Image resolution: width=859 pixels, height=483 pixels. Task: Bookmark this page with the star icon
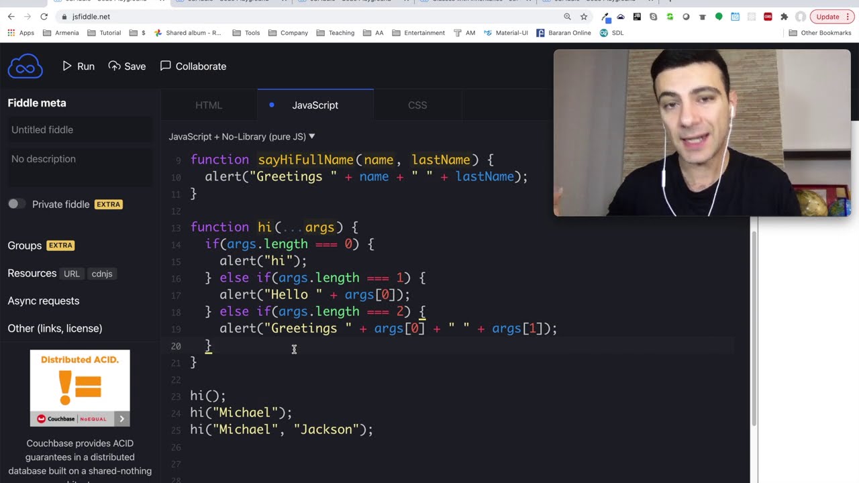(x=584, y=17)
